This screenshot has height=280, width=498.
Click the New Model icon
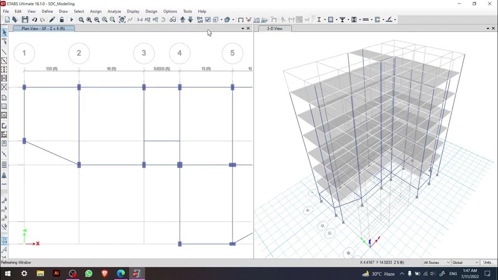(7, 19)
